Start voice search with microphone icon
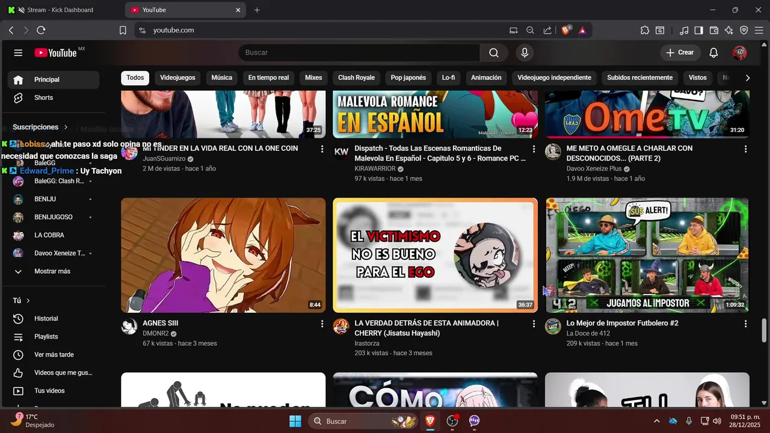The height and width of the screenshot is (433, 770). tap(525, 53)
